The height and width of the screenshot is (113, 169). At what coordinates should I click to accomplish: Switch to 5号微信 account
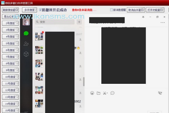pyautogui.click(x=10, y=43)
